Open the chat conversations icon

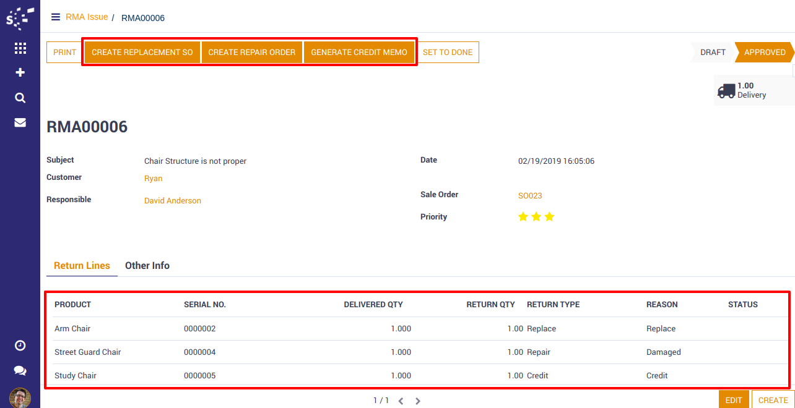click(20, 370)
